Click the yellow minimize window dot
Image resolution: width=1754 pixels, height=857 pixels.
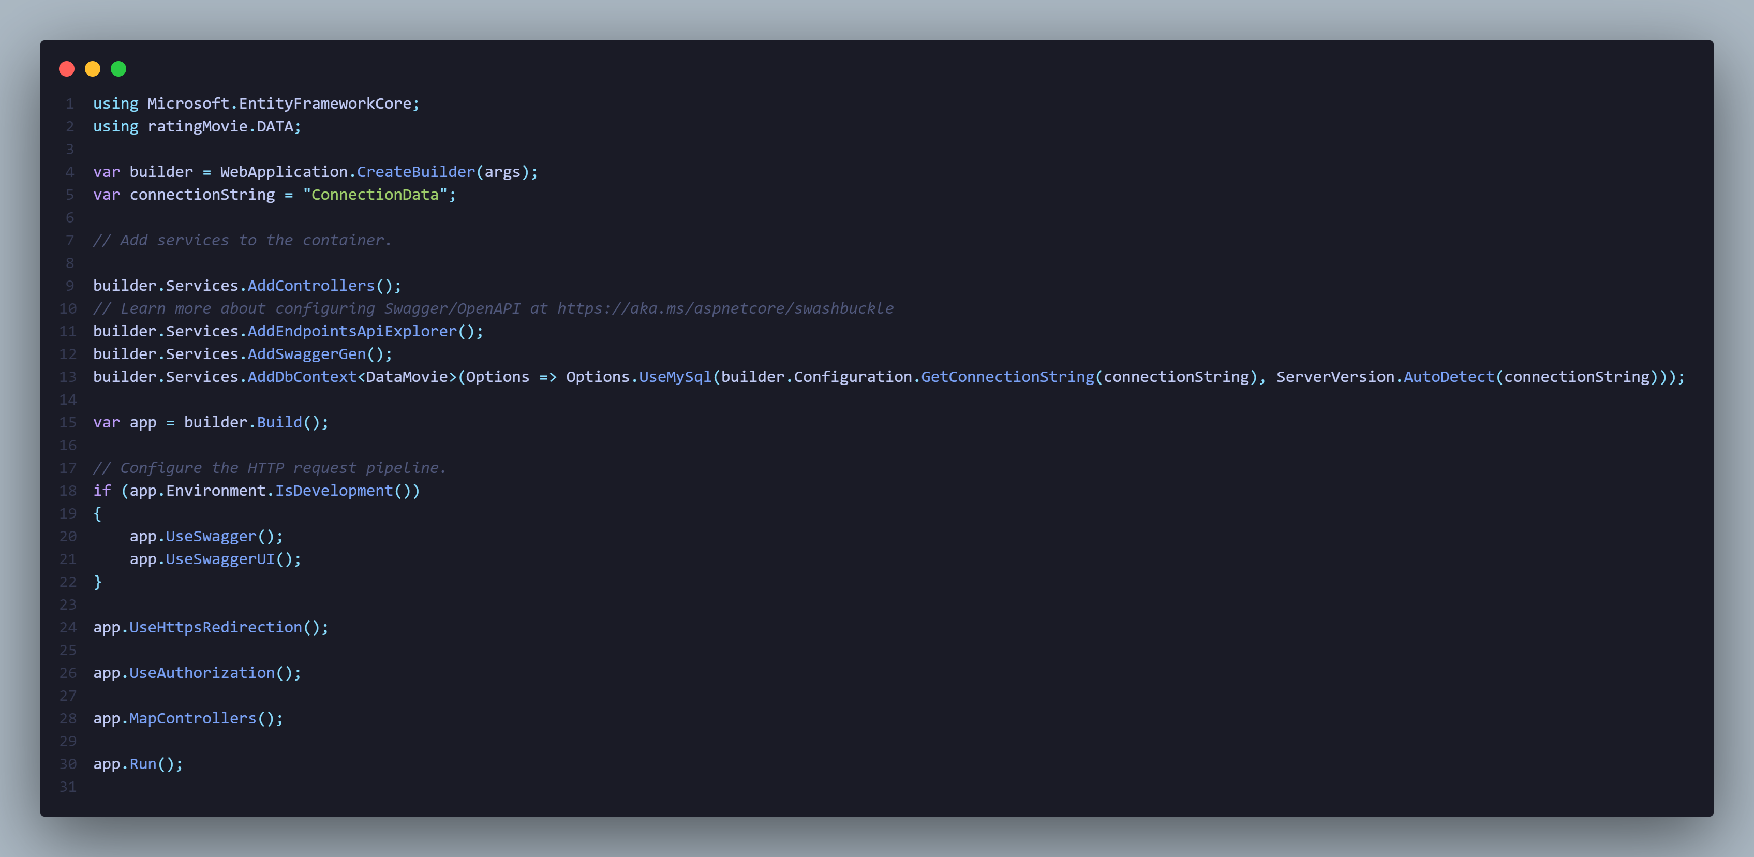tap(93, 69)
